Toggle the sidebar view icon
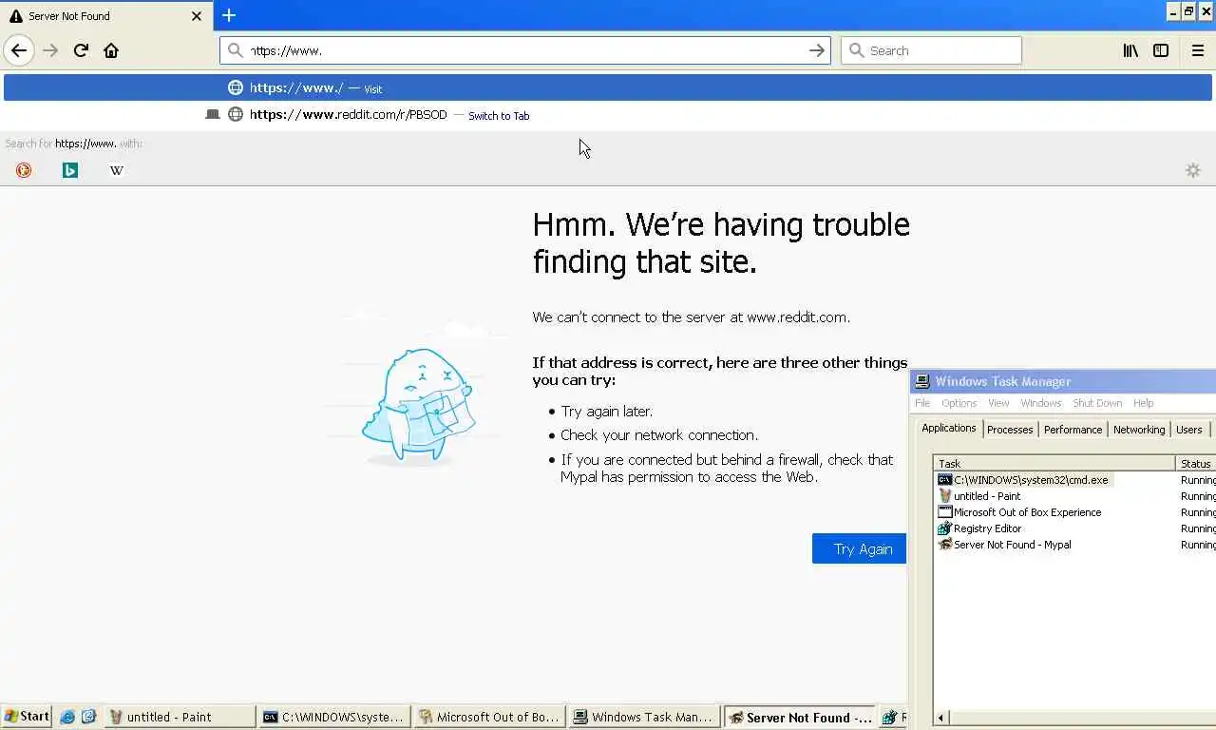This screenshot has height=730, width=1216. (x=1161, y=50)
